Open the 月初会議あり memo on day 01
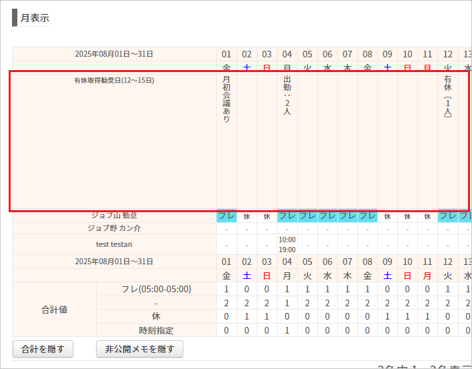 pyautogui.click(x=227, y=99)
